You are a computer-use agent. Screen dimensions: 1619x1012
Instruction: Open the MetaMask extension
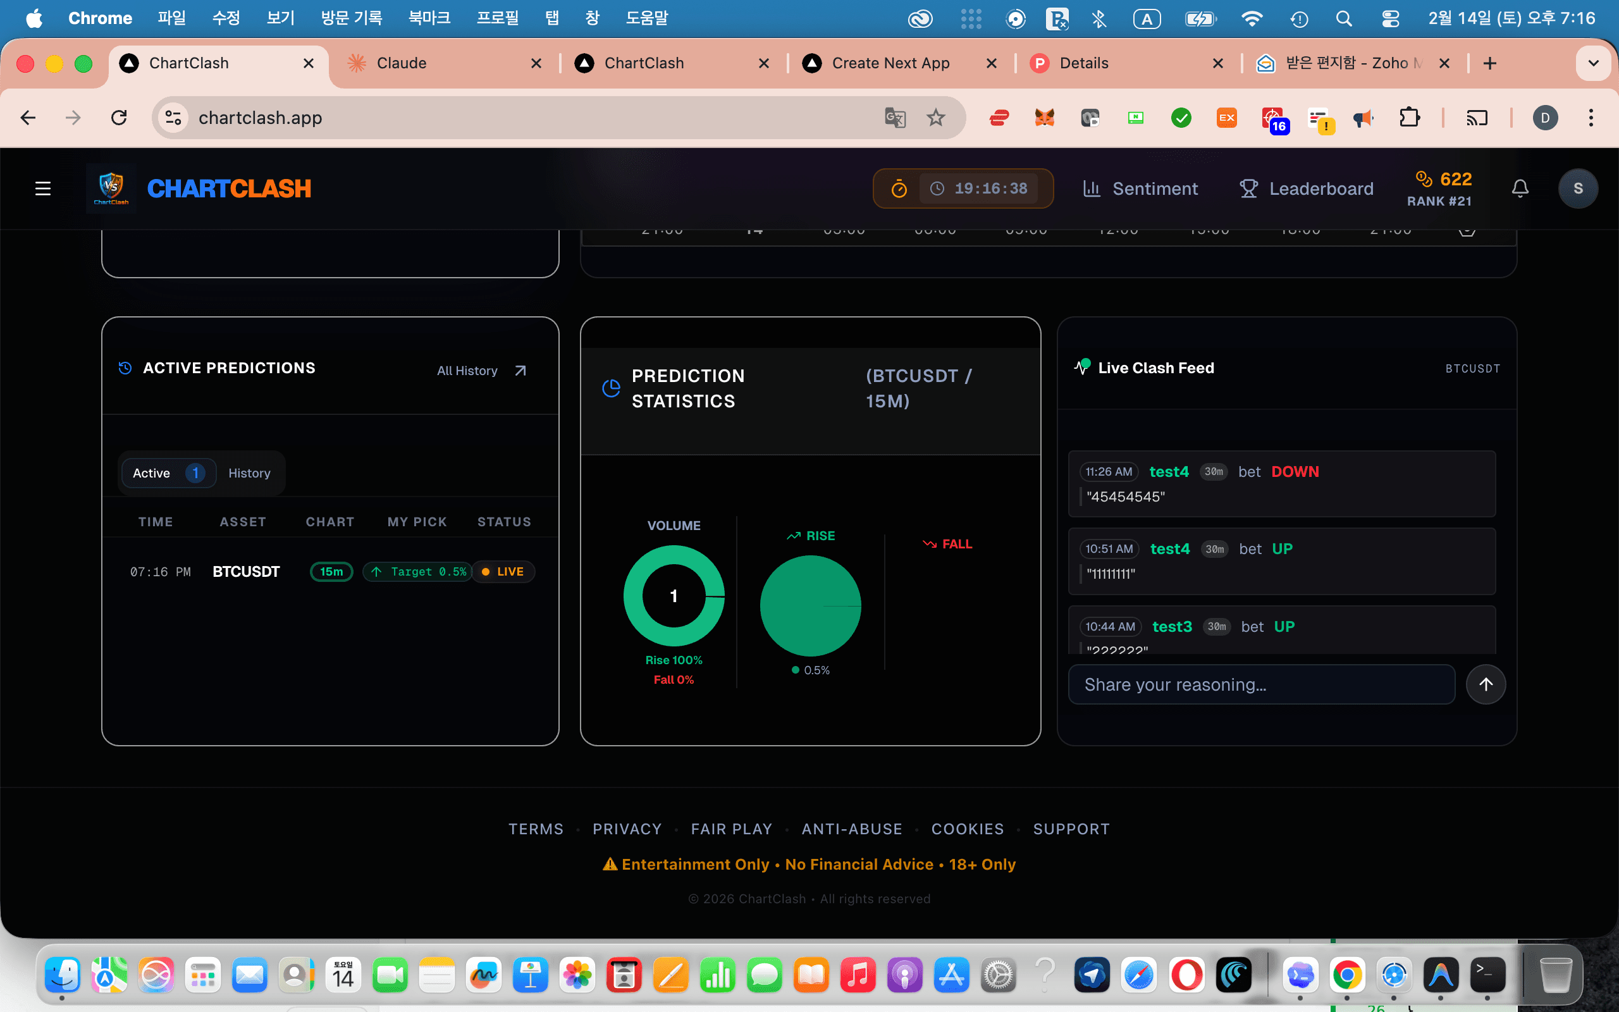(1045, 117)
